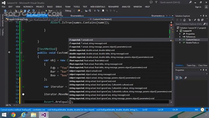Click the Search Solution Explorer field
The image size is (209, 118).
tap(189, 24)
